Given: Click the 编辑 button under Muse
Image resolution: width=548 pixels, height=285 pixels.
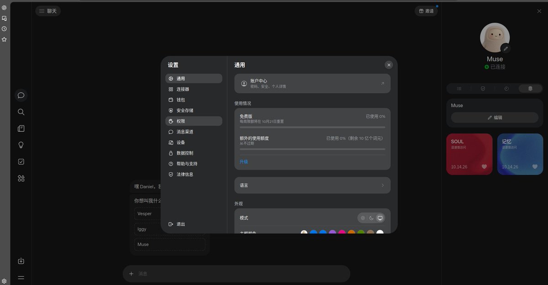Looking at the screenshot, I should (495, 118).
